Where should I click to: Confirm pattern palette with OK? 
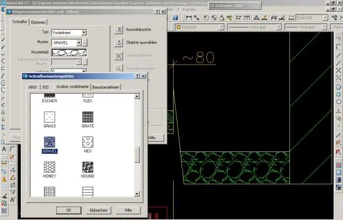coord(69,210)
